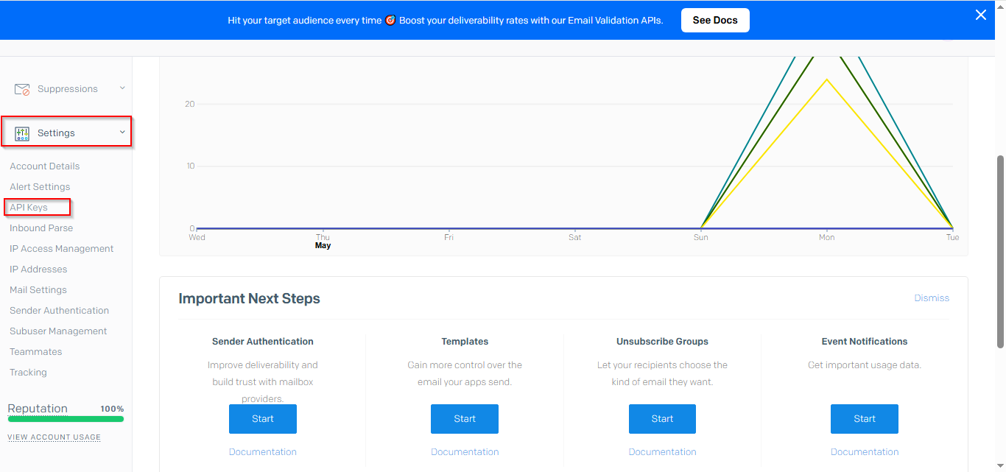Click the Wed label on chart axis
1006x472 pixels.
pyautogui.click(x=197, y=237)
